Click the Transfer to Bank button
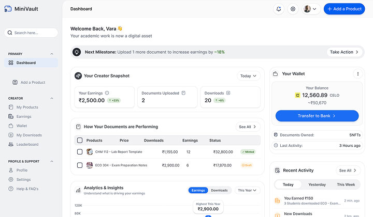This screenshot has width=373, height=217. click(317, 116)
